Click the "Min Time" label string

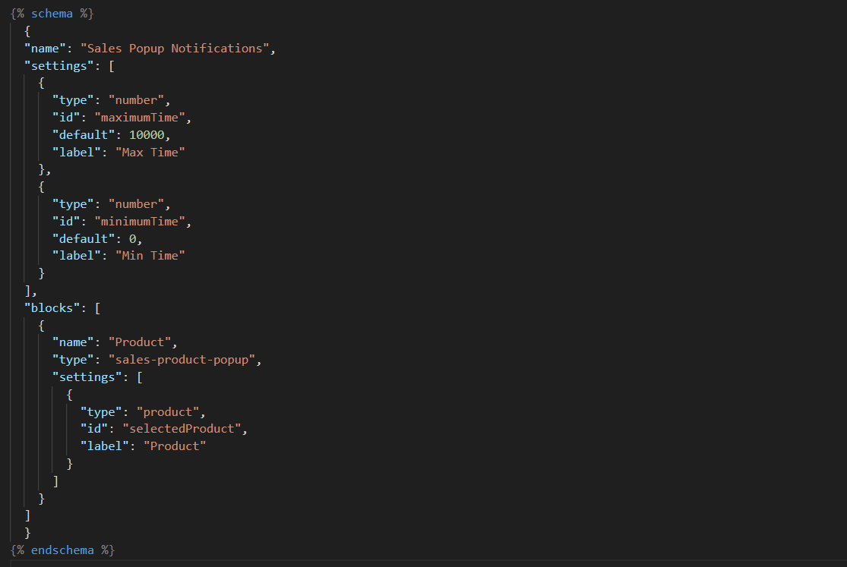[150, 256]
